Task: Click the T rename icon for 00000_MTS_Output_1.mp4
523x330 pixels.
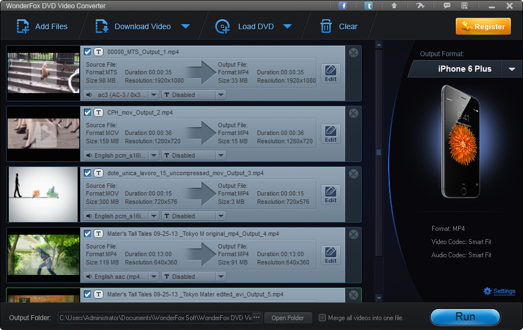Action: pyautogui.click(x=98, y=52)
